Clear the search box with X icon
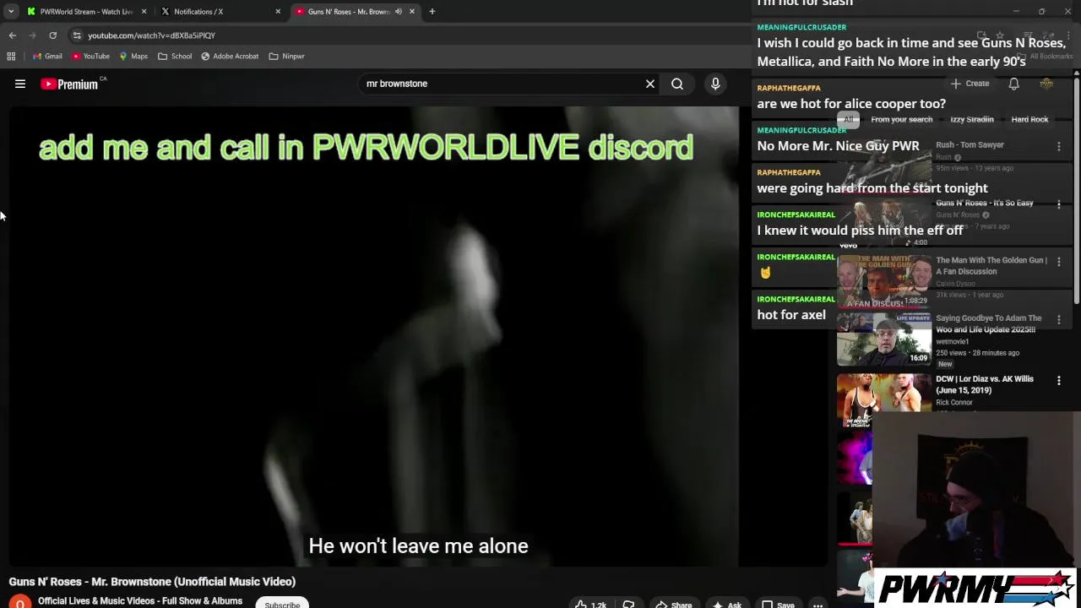 [x=650, y=84]
